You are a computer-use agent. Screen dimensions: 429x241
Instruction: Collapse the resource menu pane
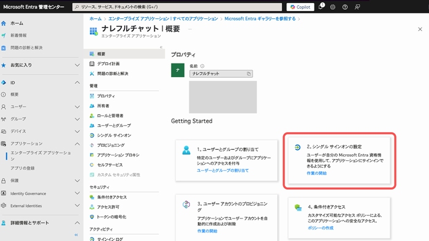[x=161, y=47]
